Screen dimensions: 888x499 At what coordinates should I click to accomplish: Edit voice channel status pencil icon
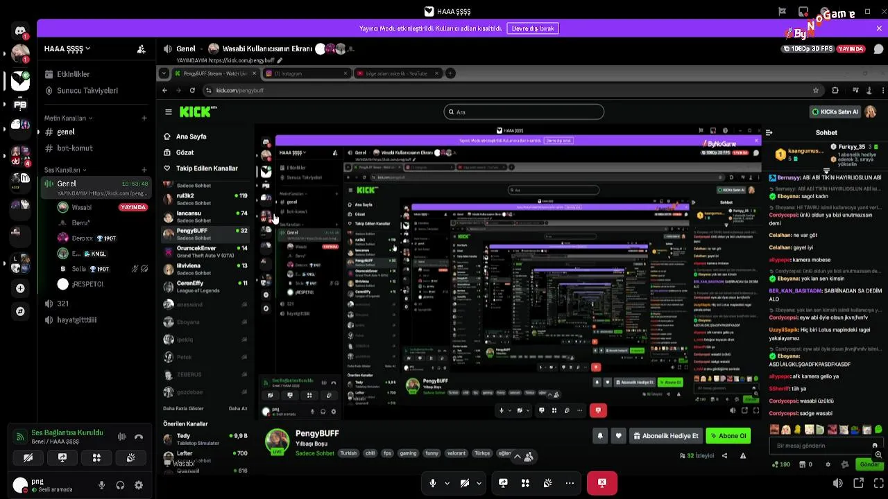tap(280, 60)
